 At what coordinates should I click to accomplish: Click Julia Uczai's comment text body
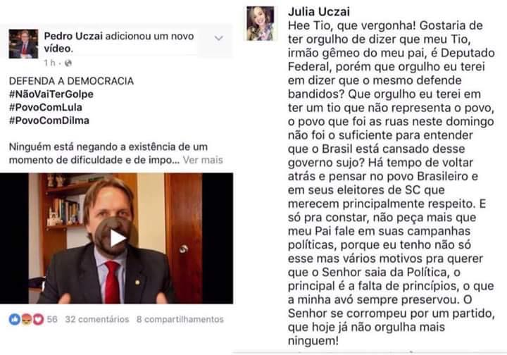click(x=392, y=183)
